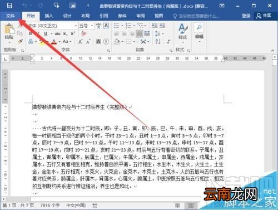Activate the Format Painter brush
The width and height of the screenshot is (278, 210).
pyautogui.click(x=20, y=41)
